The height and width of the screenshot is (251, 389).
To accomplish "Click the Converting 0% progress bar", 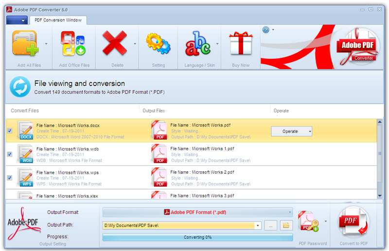I will pos(198,237).
